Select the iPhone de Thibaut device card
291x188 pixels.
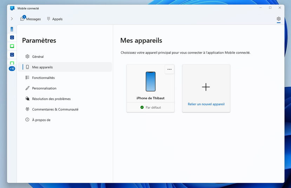click(151, 88)
